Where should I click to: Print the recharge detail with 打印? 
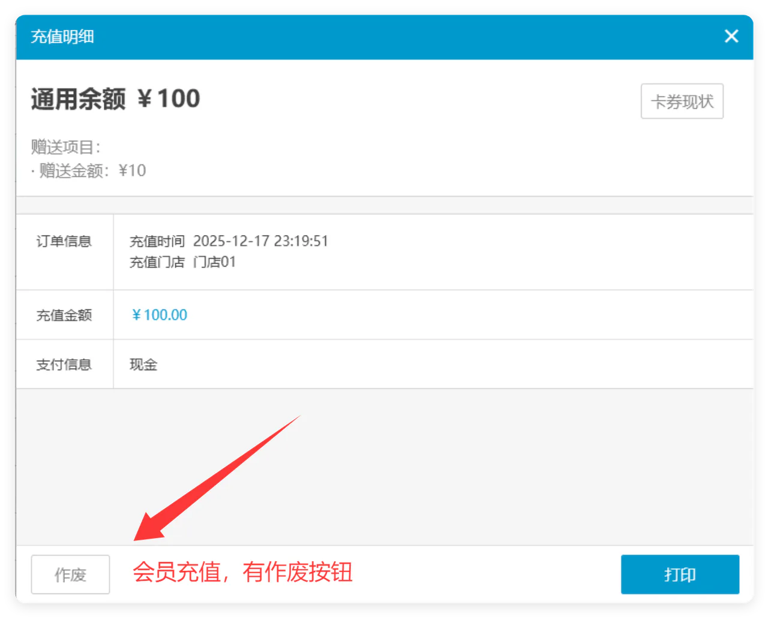680,574
